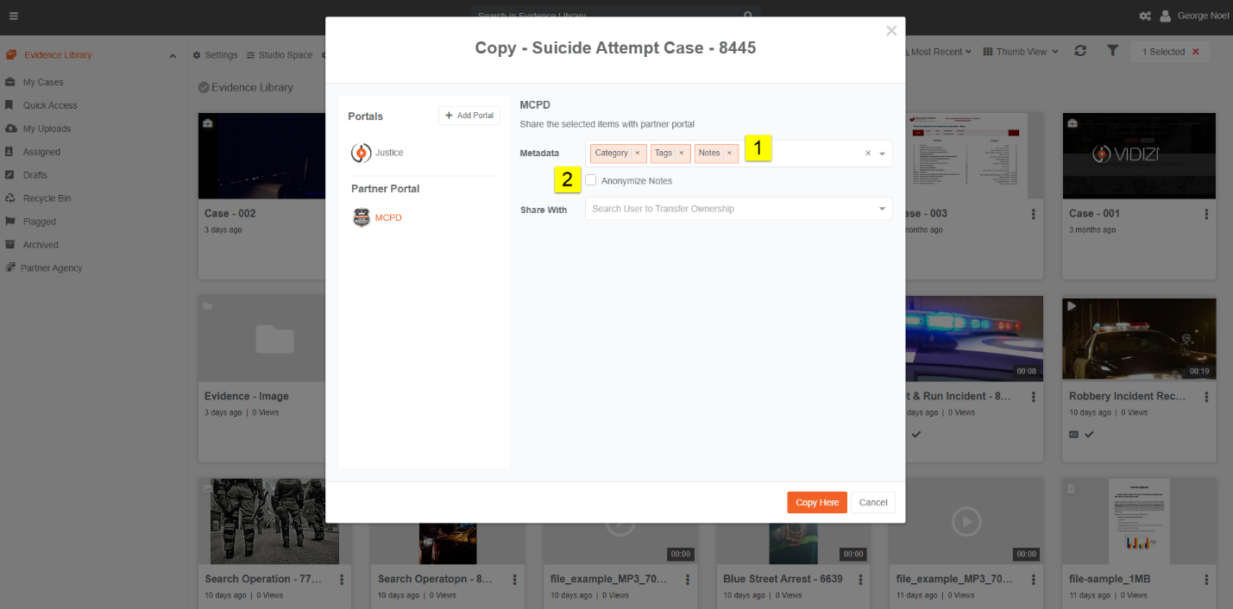
Task: Open the hamburger menu icon
Action: 13,16
